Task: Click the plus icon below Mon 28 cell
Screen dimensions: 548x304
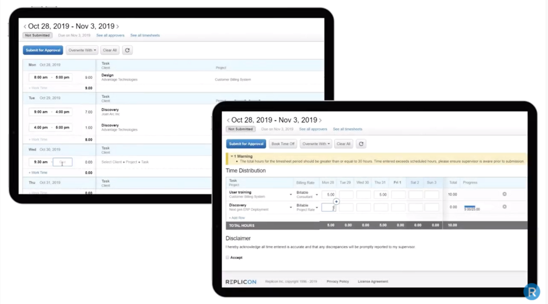Action: coord(336,201)
